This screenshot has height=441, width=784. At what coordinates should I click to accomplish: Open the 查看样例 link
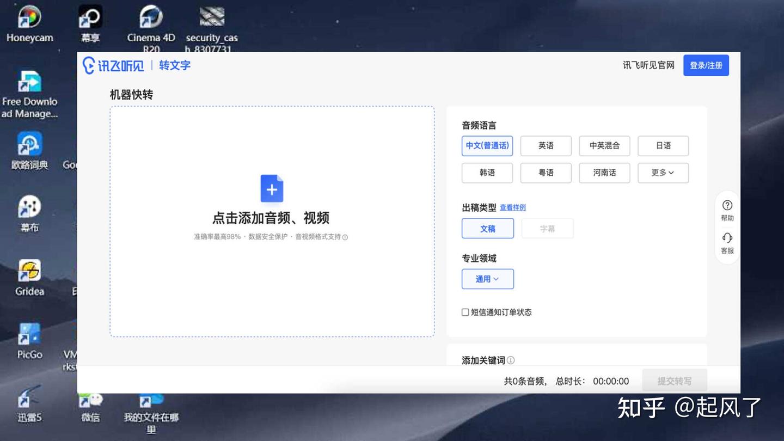513,207
